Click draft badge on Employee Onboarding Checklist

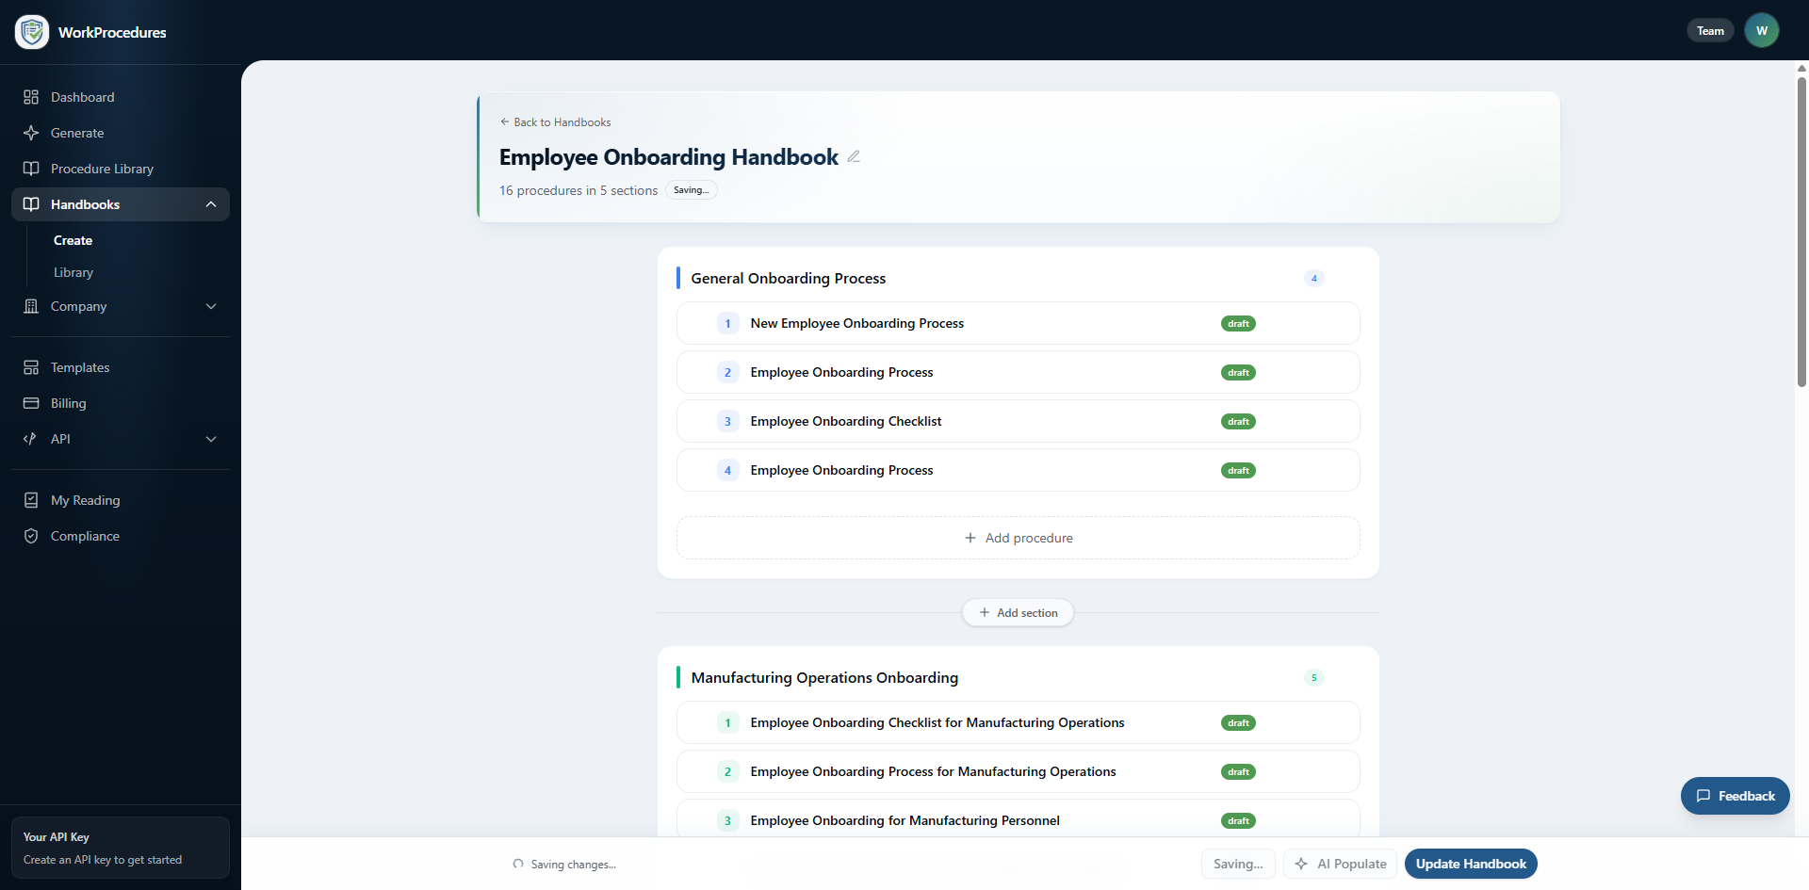pyautogui.click(x=1238, y=421)
